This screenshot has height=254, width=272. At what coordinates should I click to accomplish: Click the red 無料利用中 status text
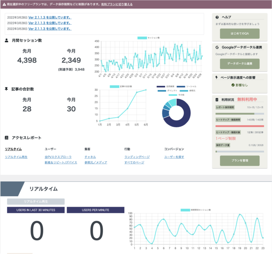[x=247, y=100]
